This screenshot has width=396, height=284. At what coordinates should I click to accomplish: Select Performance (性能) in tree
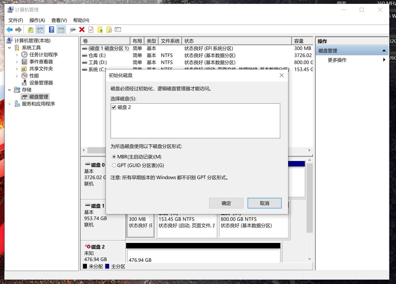[x=34, y=76]
